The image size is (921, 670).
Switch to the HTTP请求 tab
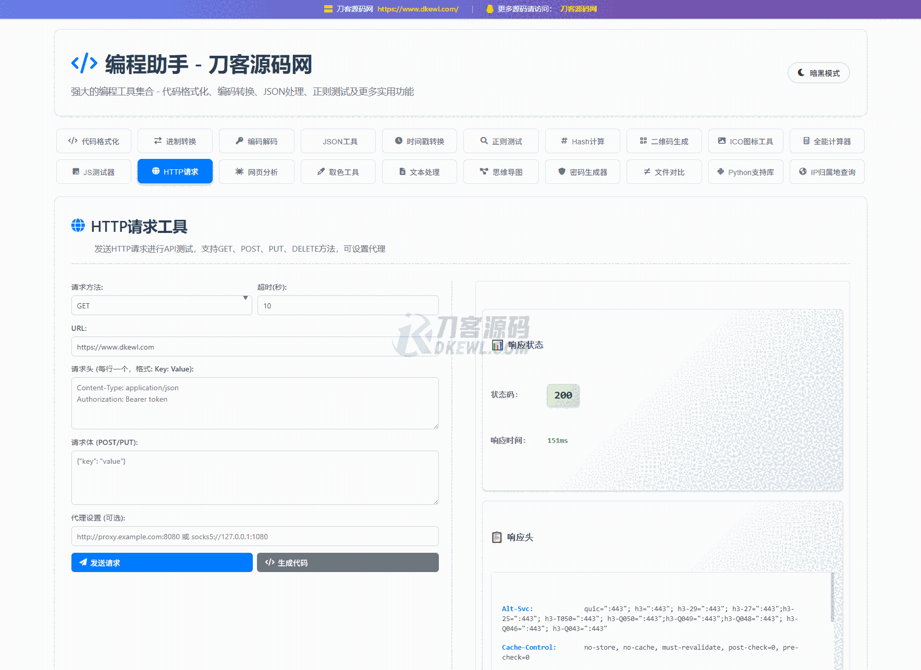175,171
